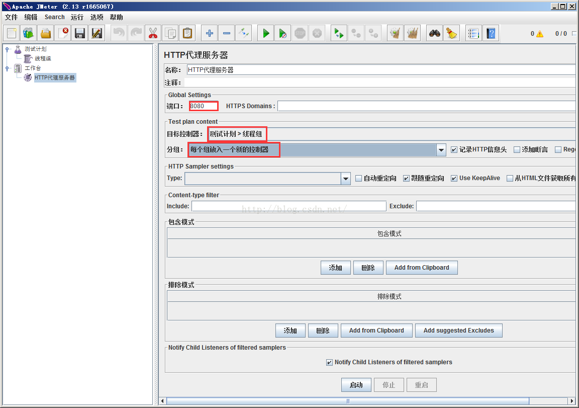Click the 端口 port input field
The image size is (579, 408).
point(204,106)
